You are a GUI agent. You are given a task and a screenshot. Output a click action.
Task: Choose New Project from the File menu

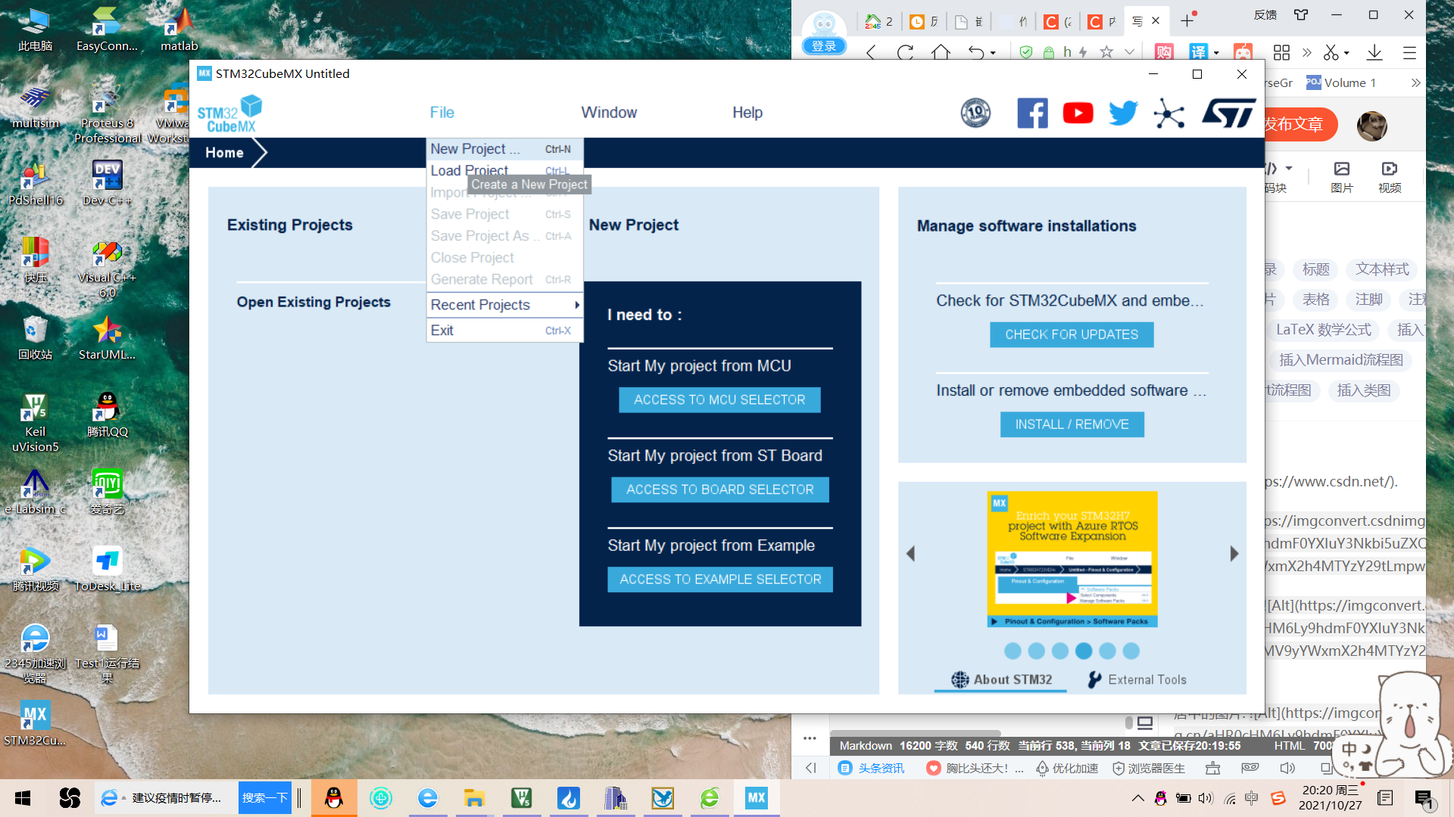(x=504, y=149)
